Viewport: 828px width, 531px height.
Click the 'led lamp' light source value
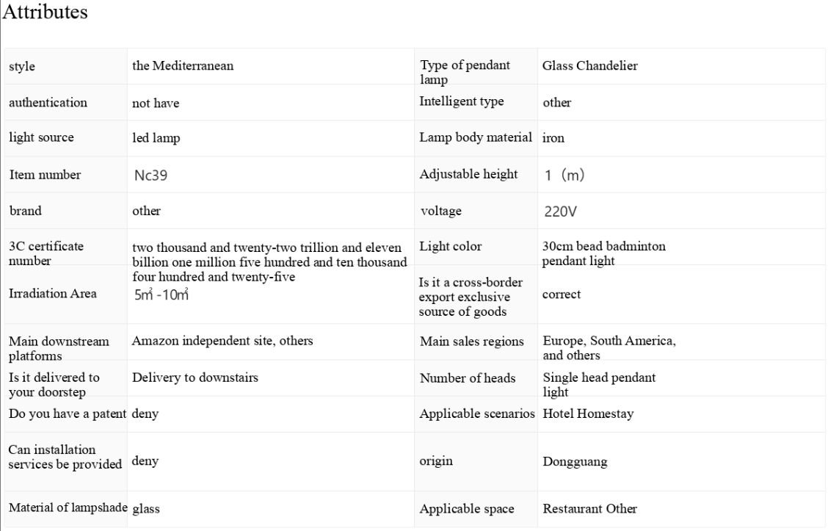click(156, 138)
